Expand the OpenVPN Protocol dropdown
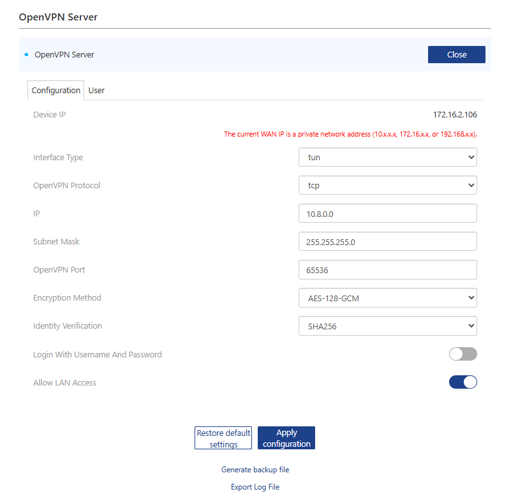The width and height of the screenshot is (511, 494). [x=387, y=185]
